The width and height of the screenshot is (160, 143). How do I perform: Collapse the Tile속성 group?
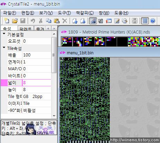click(4, 48)
